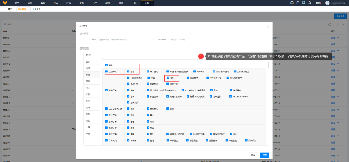Open account dropdown arrow next to username
The image size is (349, 162).
coord(344,3)
